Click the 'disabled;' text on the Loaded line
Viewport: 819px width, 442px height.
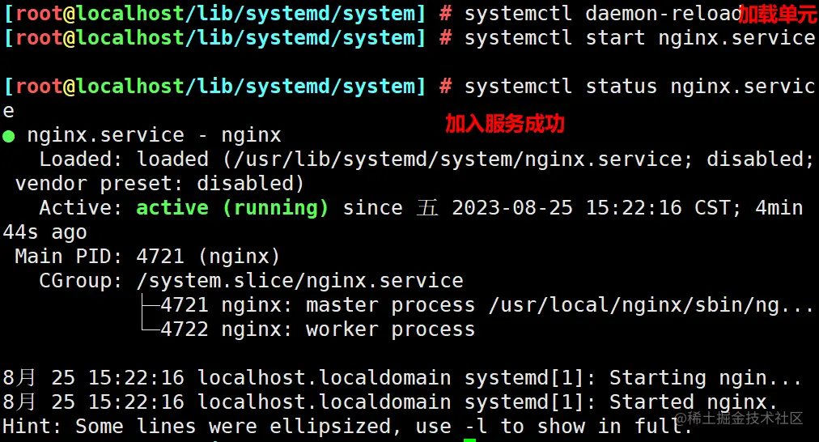pos(760,159)
